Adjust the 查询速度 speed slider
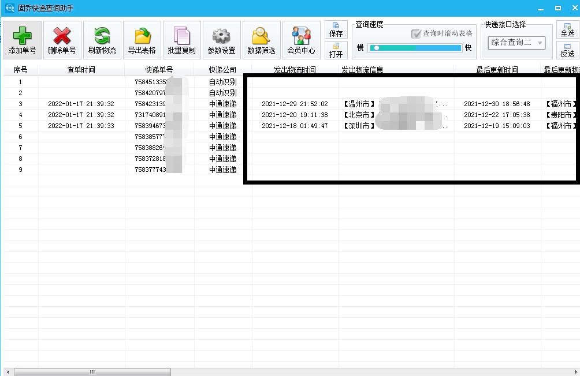The width and height of the screenshot is (580, 376). click(376, 48)
